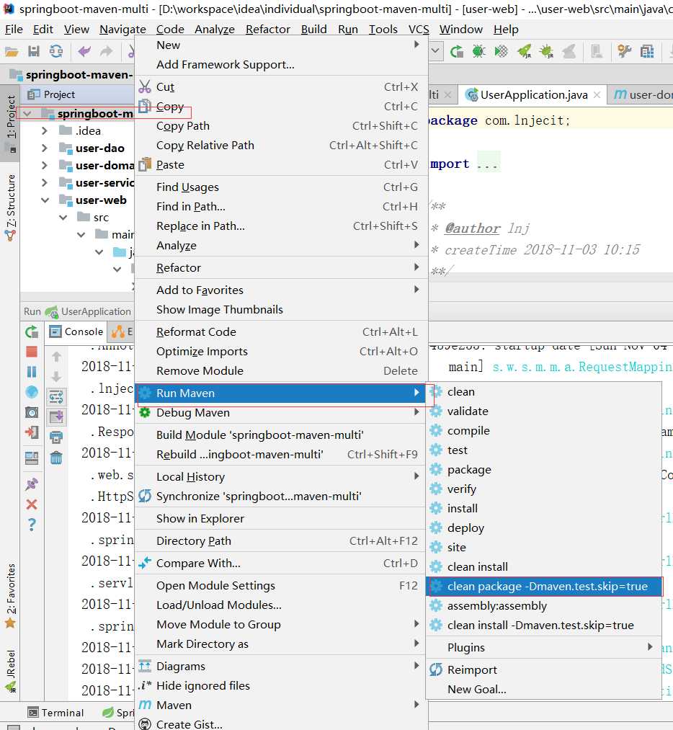Run the clean install Maven goal
This screenshot has width=673, height=730.
pyautogui.click(x=543, y=566)
